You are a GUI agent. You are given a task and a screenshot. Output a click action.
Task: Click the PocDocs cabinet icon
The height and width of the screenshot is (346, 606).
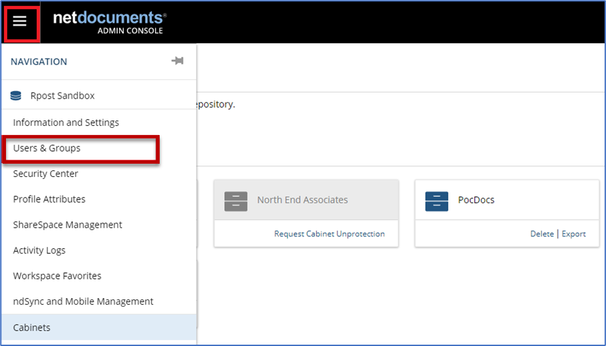pyautogui.click(x=436, y=200)
